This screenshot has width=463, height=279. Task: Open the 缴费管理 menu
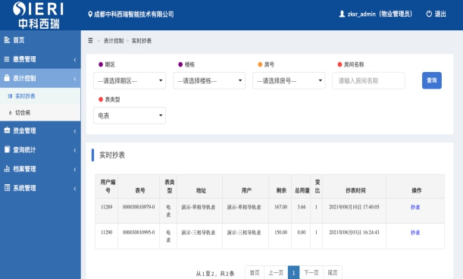tap(40, 59)
